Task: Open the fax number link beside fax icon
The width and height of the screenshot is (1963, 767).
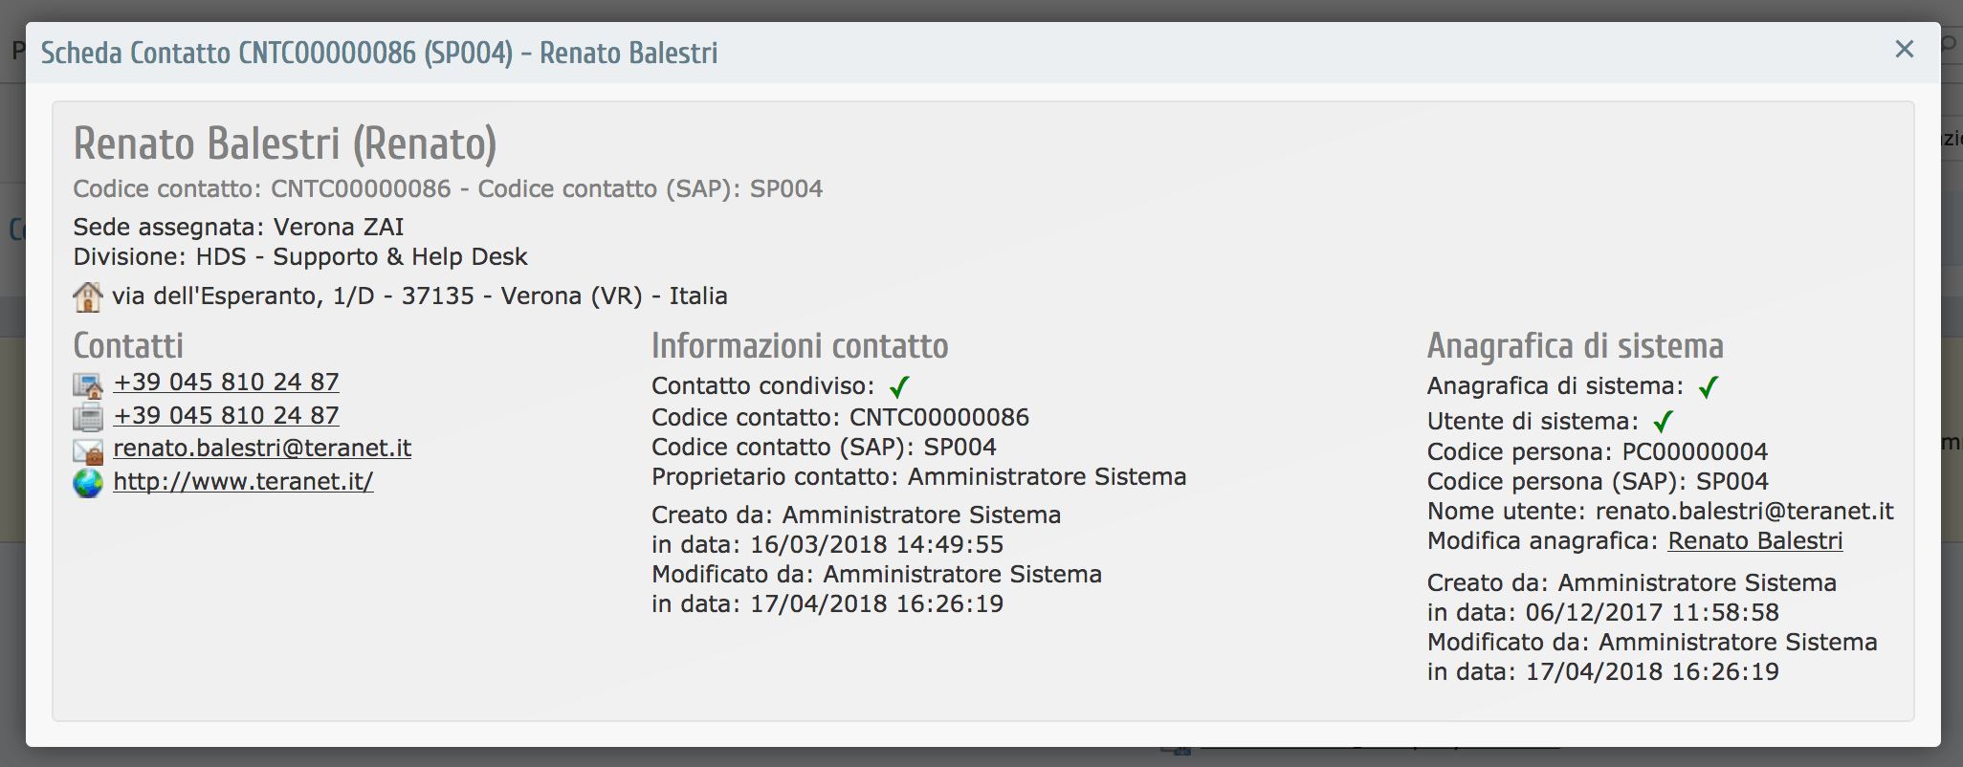Action: click(226, 415)
